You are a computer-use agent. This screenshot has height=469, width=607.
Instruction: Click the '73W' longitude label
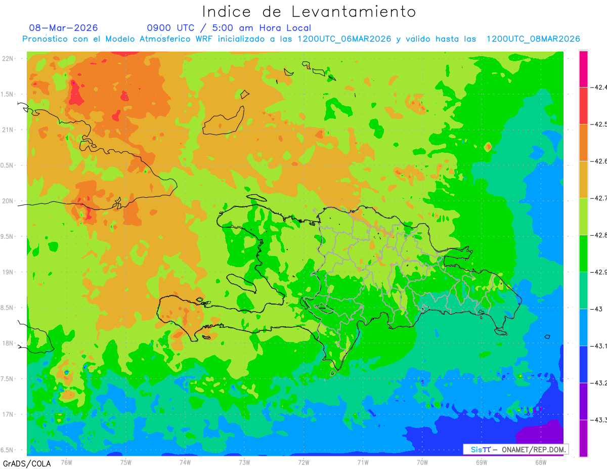click(x=244, y=462)
